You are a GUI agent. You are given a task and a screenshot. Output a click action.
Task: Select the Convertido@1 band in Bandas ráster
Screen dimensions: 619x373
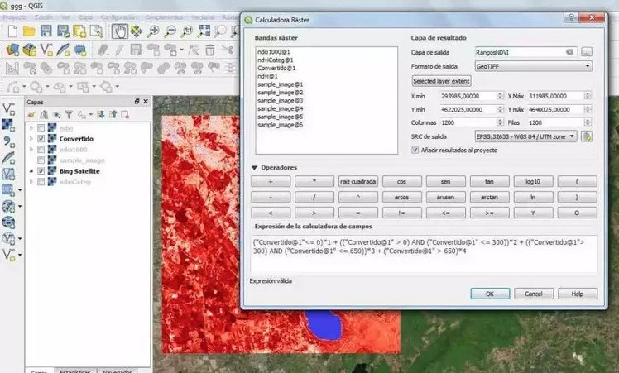(276, 69)
